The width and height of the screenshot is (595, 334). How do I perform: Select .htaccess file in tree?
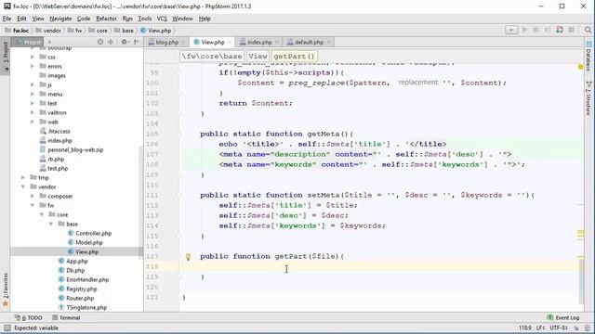[55, 132]
